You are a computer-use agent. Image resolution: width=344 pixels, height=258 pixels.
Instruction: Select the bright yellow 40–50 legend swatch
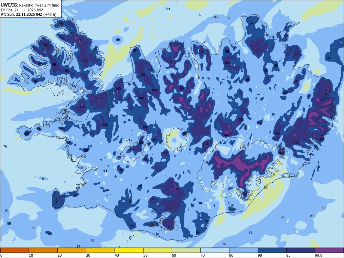[129, 250]
